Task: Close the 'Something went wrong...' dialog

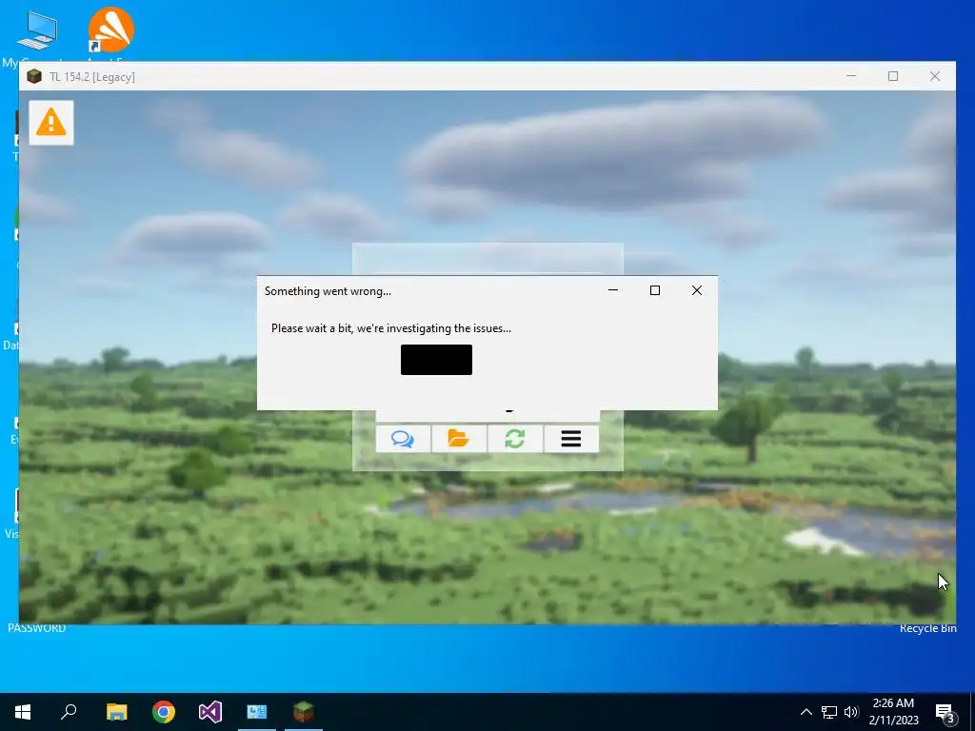Action: click(x=696, y=290)
